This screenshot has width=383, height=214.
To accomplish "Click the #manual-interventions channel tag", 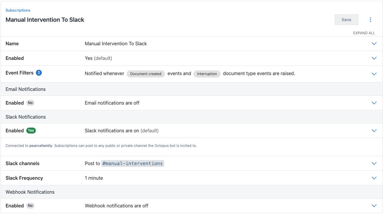I will [x=133, y=163].
